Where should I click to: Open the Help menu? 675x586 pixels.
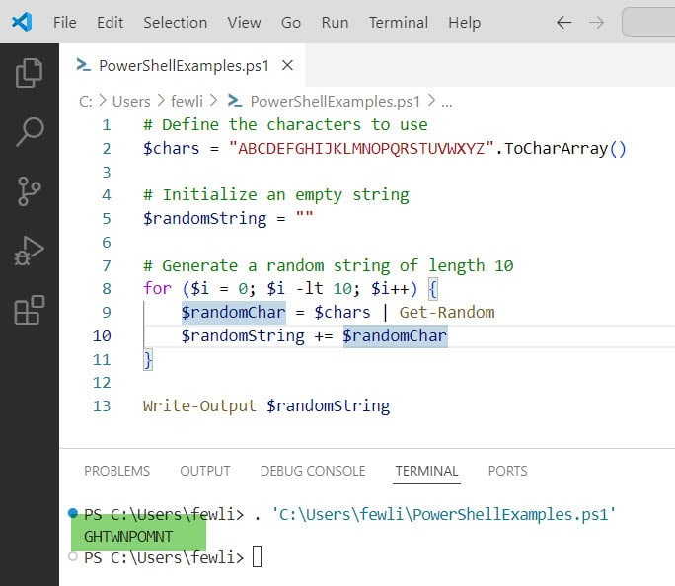464,23
